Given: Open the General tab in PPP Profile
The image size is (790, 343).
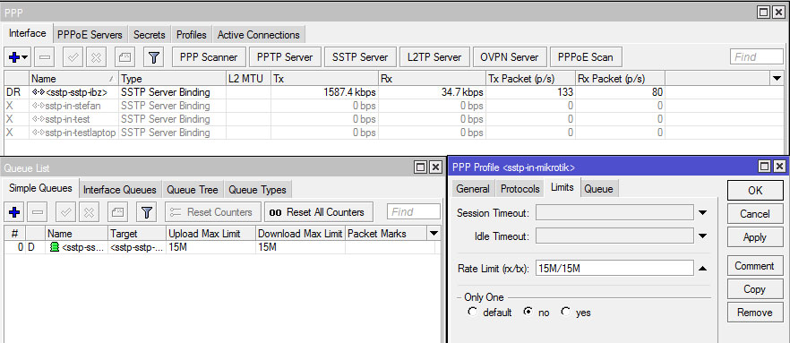Looking at the screenshot, I should 473,189.
